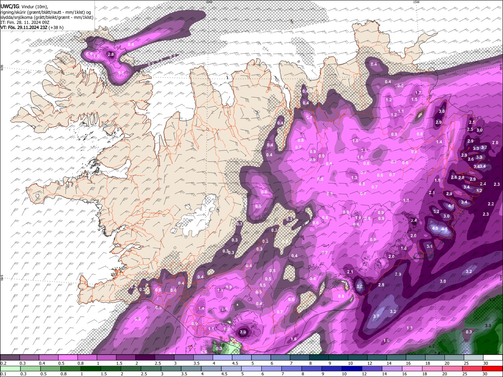Click the 1.7 precipitation value in the northeast
The image size is (503, 377).
point(419,93)
